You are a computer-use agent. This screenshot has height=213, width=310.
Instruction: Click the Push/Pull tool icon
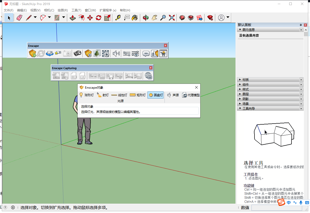click(73, 17)
